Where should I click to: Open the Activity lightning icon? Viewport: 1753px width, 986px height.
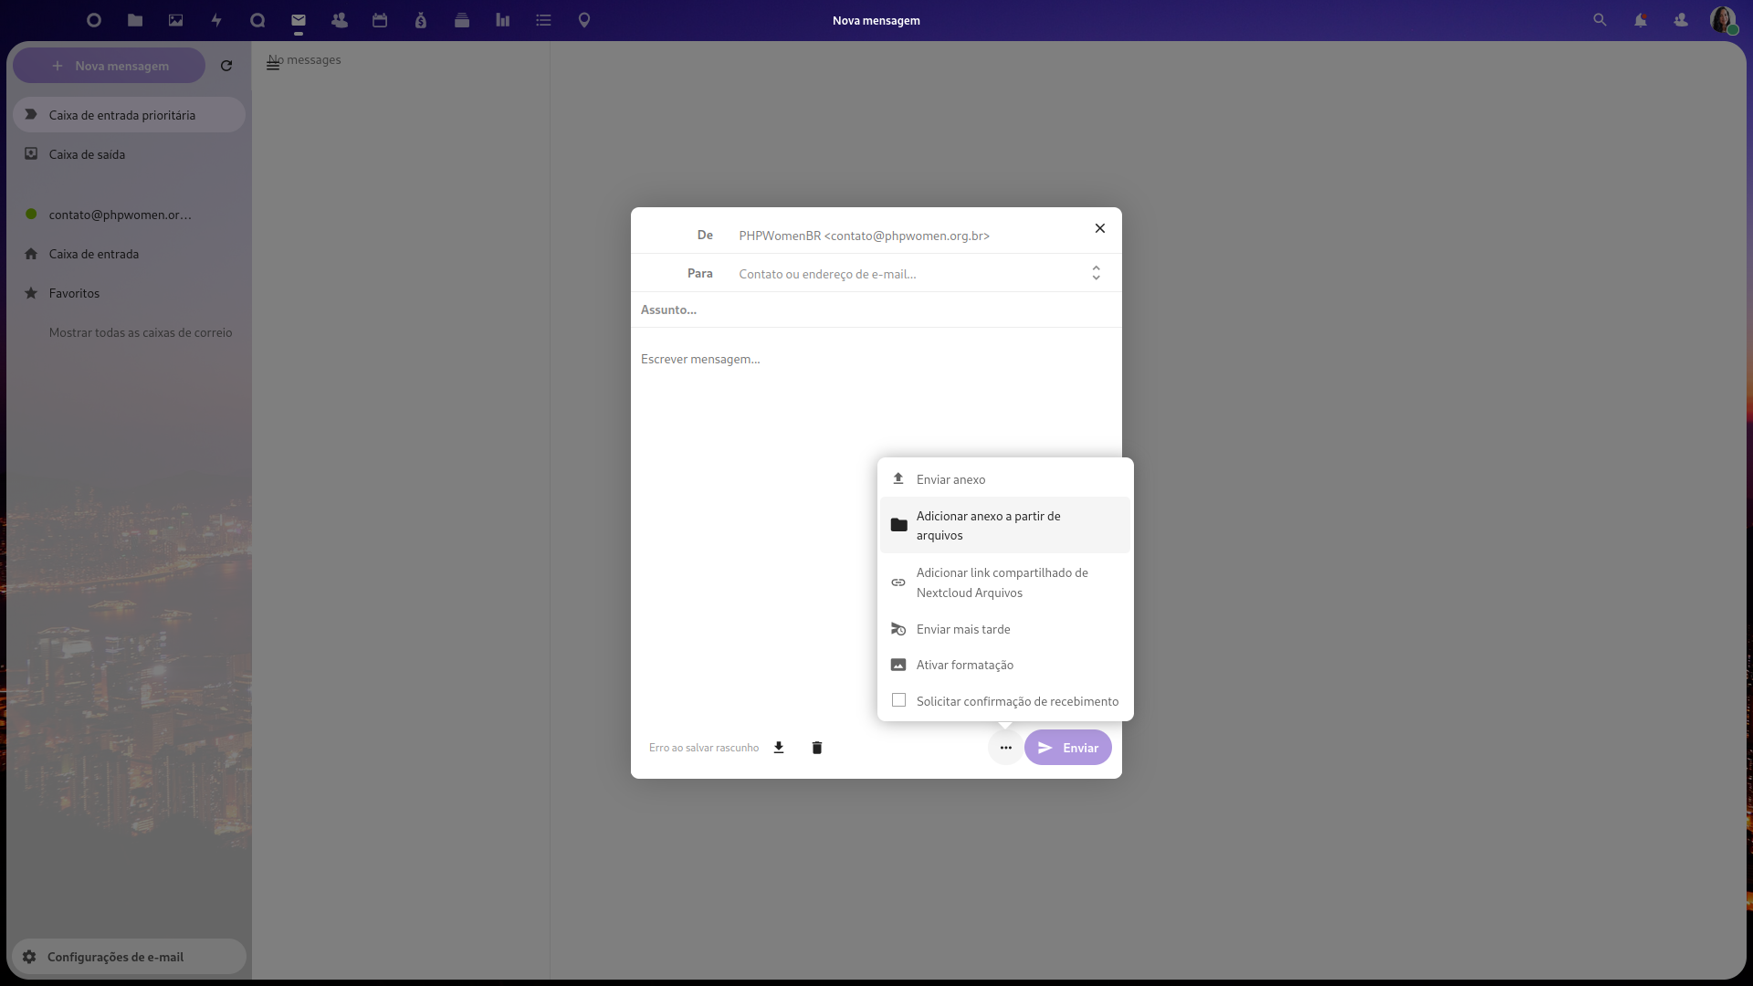point(216,20)
